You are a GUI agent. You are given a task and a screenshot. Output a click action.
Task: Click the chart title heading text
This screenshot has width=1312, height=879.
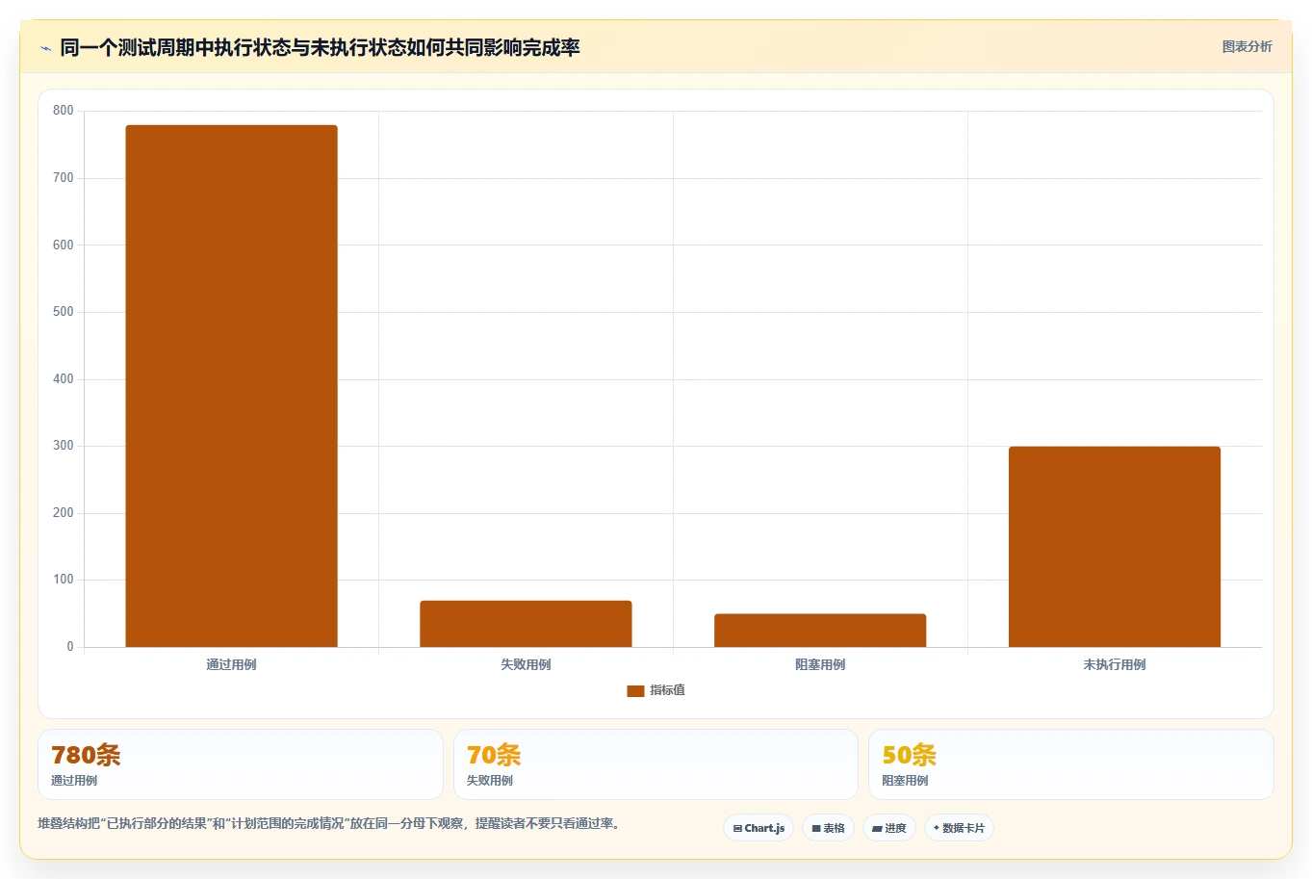click(x=320, y=47)
